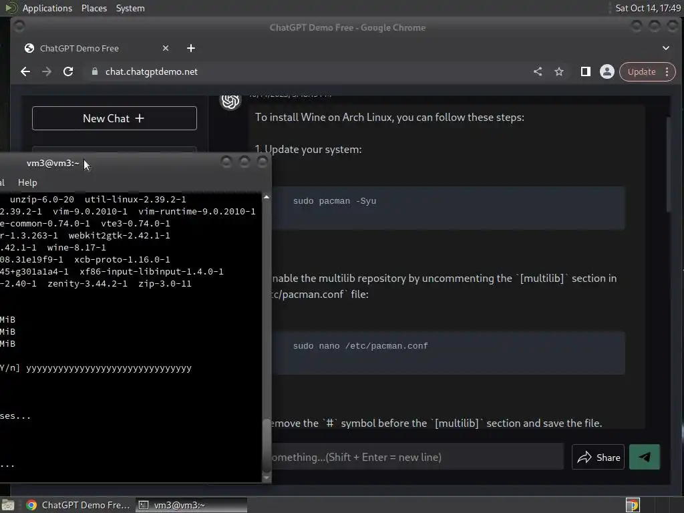This screenshot has width=684, height=513.
Task: Click the padlock site info icon
Action: pyautogui.click(x=95, y=71)
